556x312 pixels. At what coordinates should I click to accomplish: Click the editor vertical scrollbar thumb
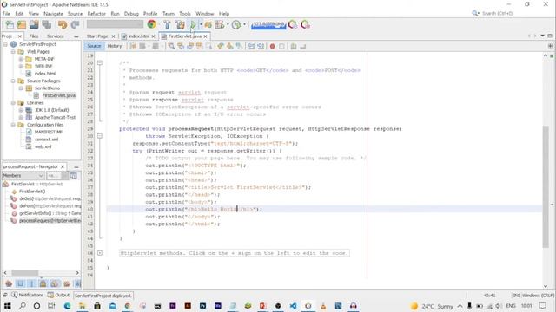tap(546, 187)
